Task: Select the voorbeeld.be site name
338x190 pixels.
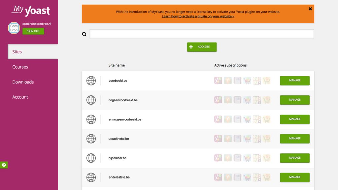Action: pyautogui.click(x=118, y=80)
